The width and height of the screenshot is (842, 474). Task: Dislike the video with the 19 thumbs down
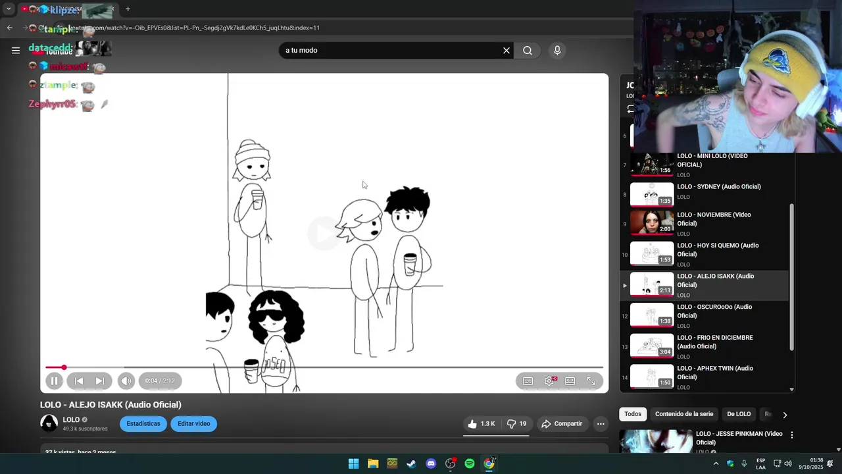[x=516, y=424]
